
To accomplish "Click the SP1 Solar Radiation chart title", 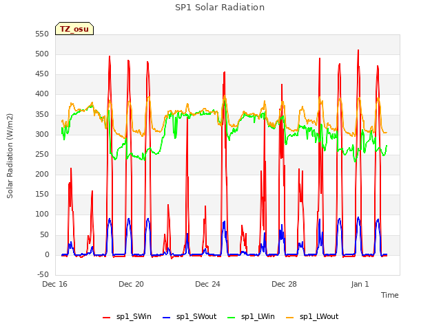I will coord(220,8).
